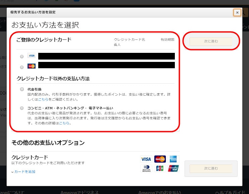Click the クレジットカード以外の支払い方法 heading

point(53,79)
